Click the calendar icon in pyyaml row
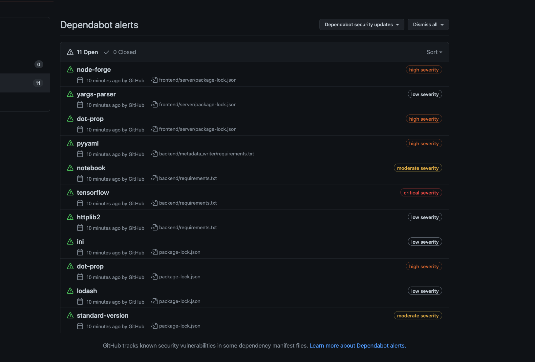The height and width of the screenshot is (362, 535). [x=80, y=154]
